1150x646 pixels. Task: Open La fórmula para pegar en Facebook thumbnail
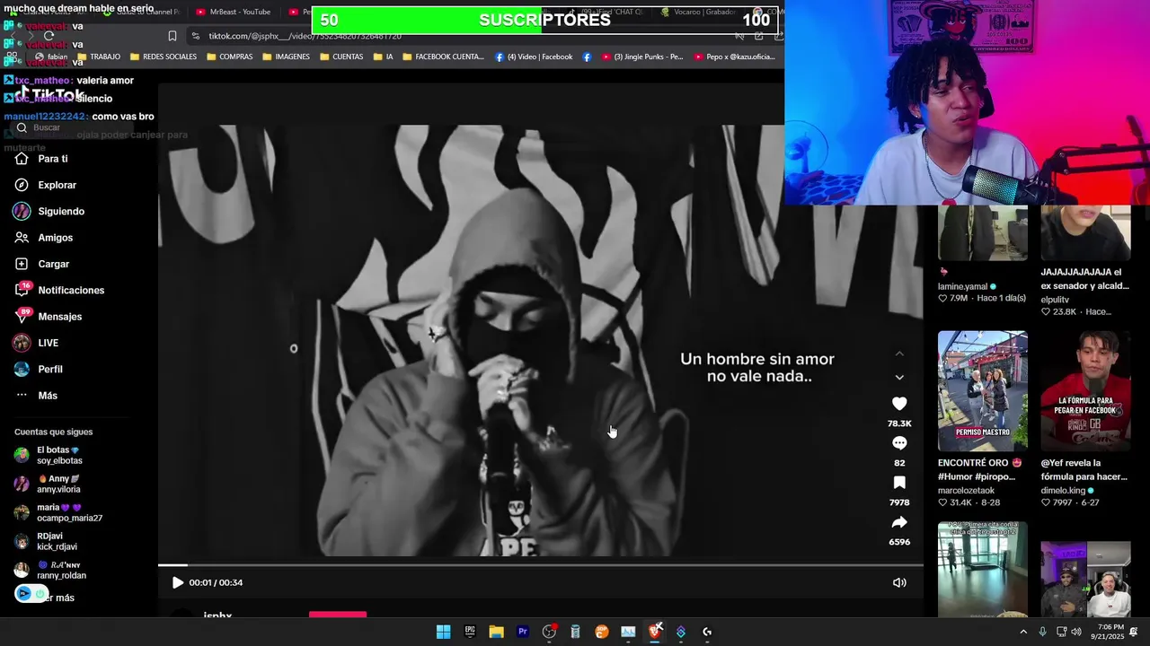pyautogui.click(x=1085, y=391)
